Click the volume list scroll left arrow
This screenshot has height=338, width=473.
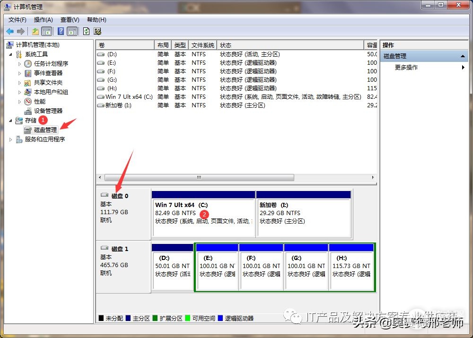pyautogui.click(x=100, y=178)
